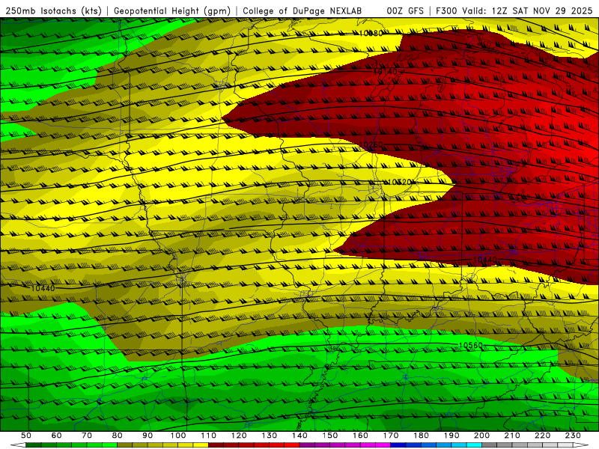The height and width of the screenshot is (449, 599).
Task: Click the 130 kts colorbar label
Action: 270,436
